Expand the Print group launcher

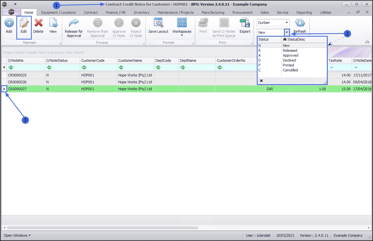tap(252, 43)
